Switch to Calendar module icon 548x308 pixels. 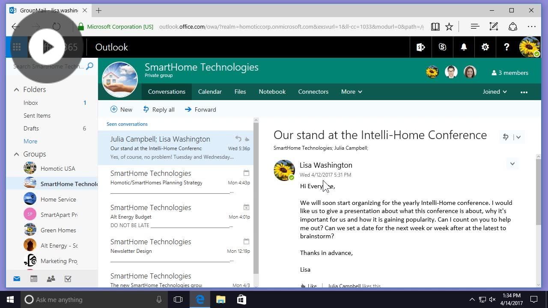point(34,279)
